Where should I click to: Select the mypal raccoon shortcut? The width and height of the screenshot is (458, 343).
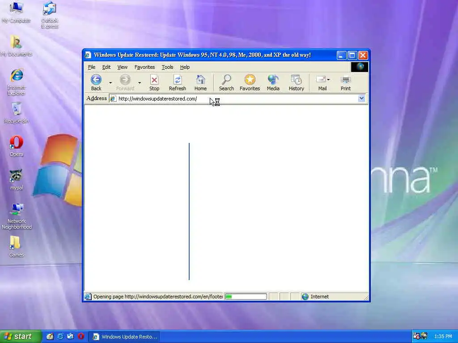17,180
